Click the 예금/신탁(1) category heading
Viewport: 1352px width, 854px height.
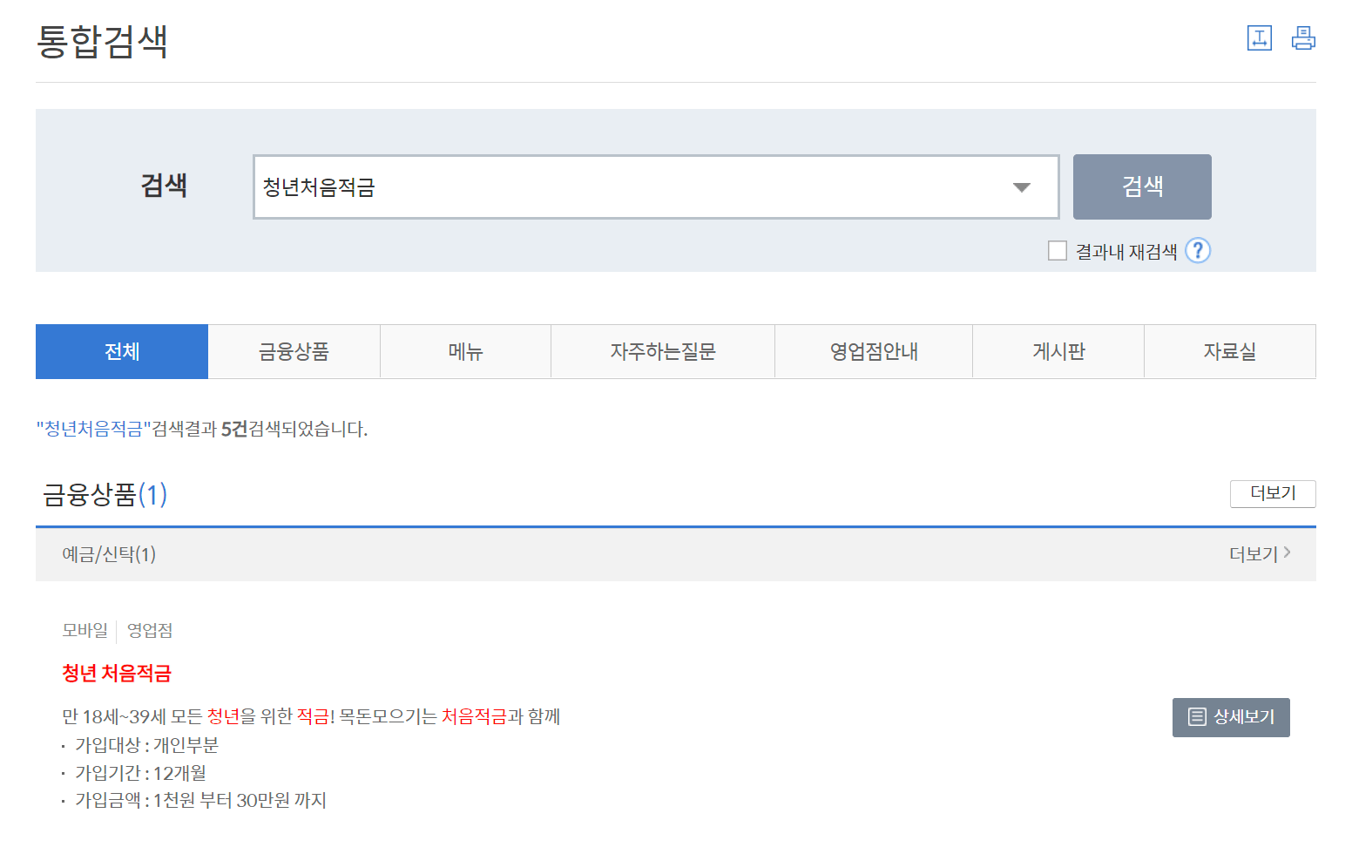point(109,554)
